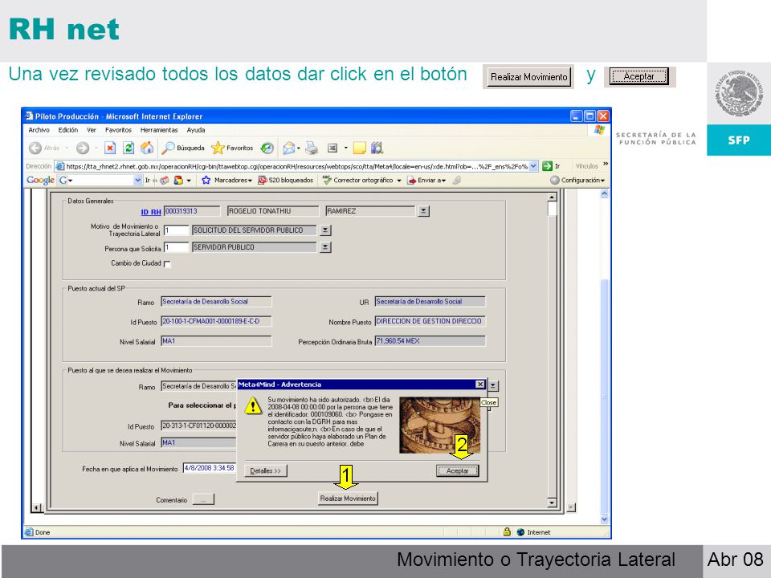Toggle Cambio de Ciudad checkbox
Screen dimensions: 771x578
(x=167, y=264)
